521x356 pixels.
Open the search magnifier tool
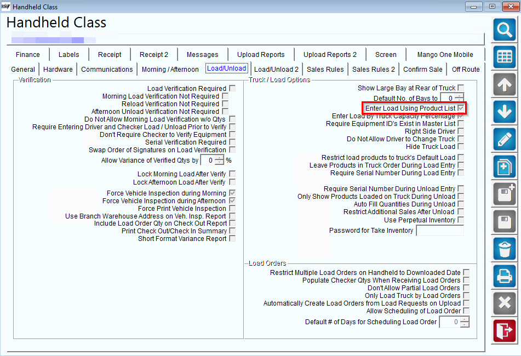505,30
